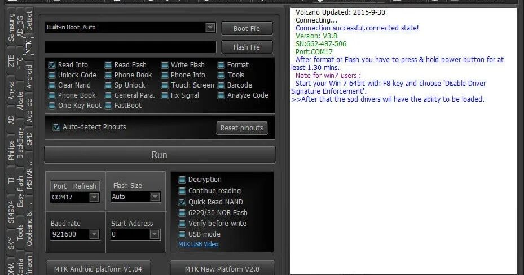Uncheck Quick Read NAND
Image resolution: width=524 pixels, height=275 pixels.
coord(182,202)
